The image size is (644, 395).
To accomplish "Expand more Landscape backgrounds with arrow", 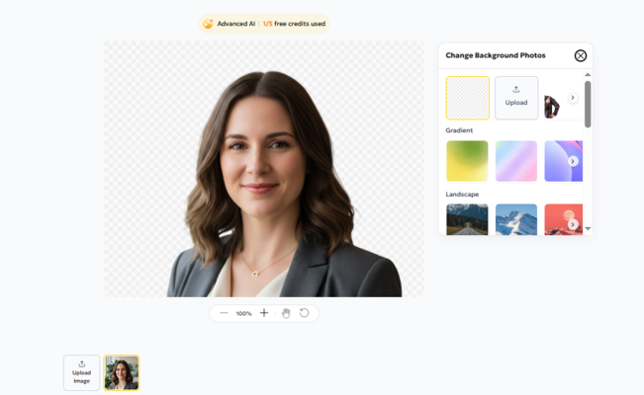I will [x=573, y=224].
